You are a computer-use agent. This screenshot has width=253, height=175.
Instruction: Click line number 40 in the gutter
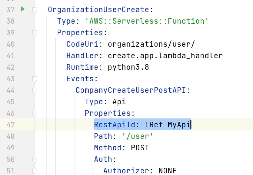click(10, 44)
